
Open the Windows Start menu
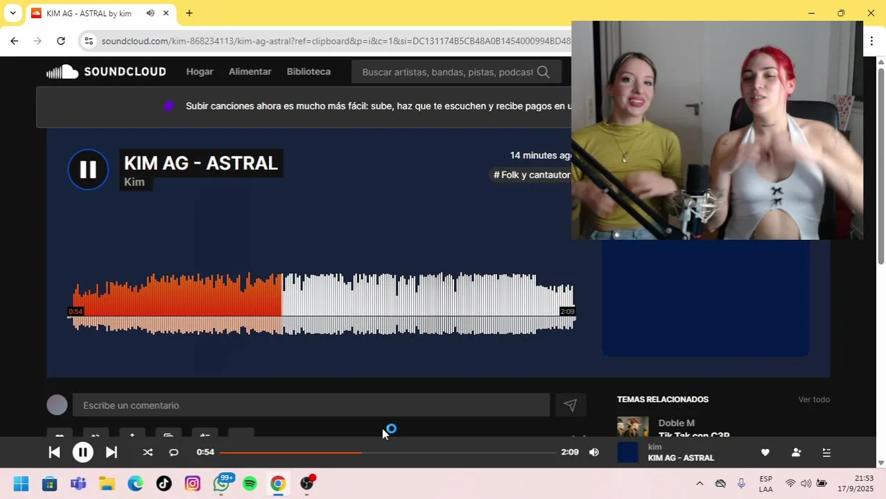pyautogui.click(x=21, y=484)
